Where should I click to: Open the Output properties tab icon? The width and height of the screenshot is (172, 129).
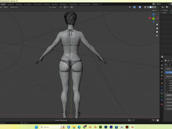[162, 68]
